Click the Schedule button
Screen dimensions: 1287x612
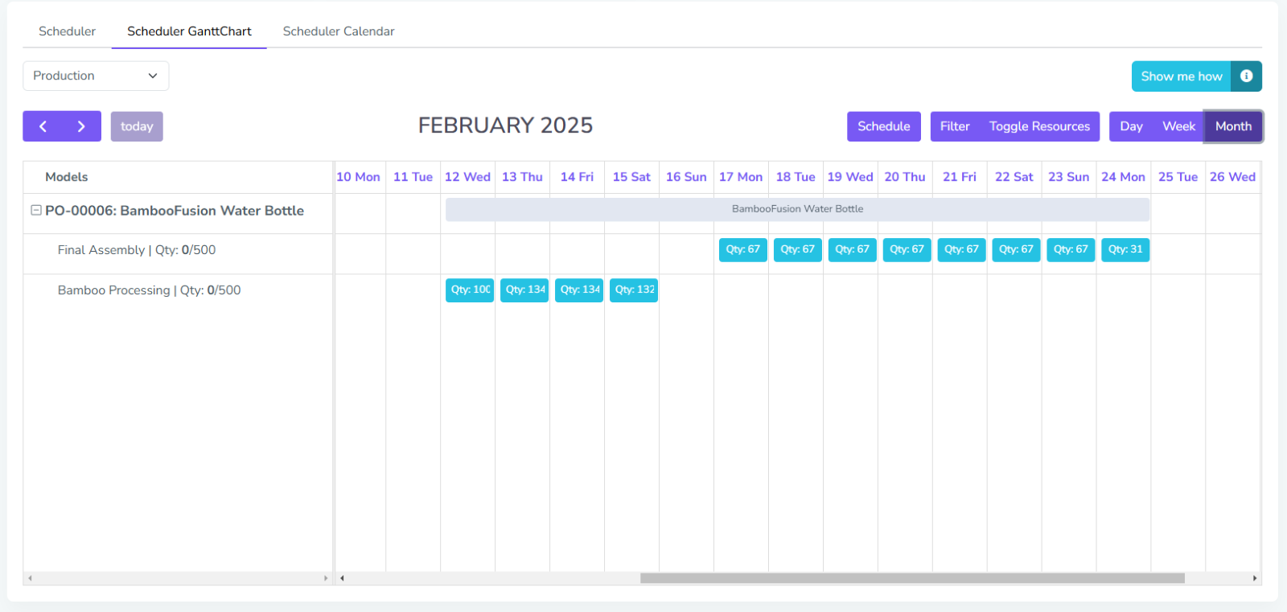[883, 126]
